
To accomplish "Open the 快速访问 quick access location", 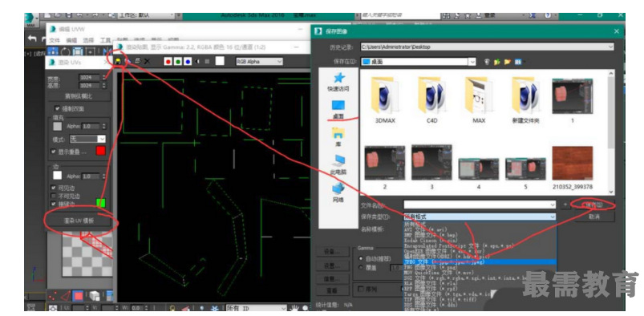I will 338,82.
